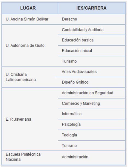Image resolution: width=128 pixels, height=167 pixels.
Task: Click the Psicología entry
Action: pyautogui.click(x=92, y=124)
